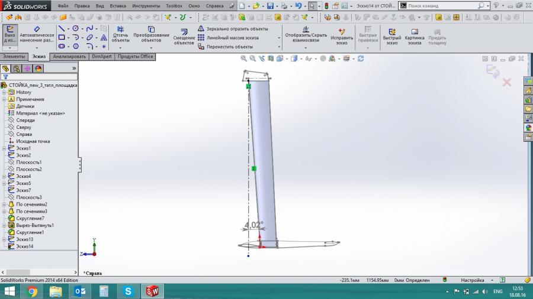Click the command search (Поиск команд) field

point(442,6)
